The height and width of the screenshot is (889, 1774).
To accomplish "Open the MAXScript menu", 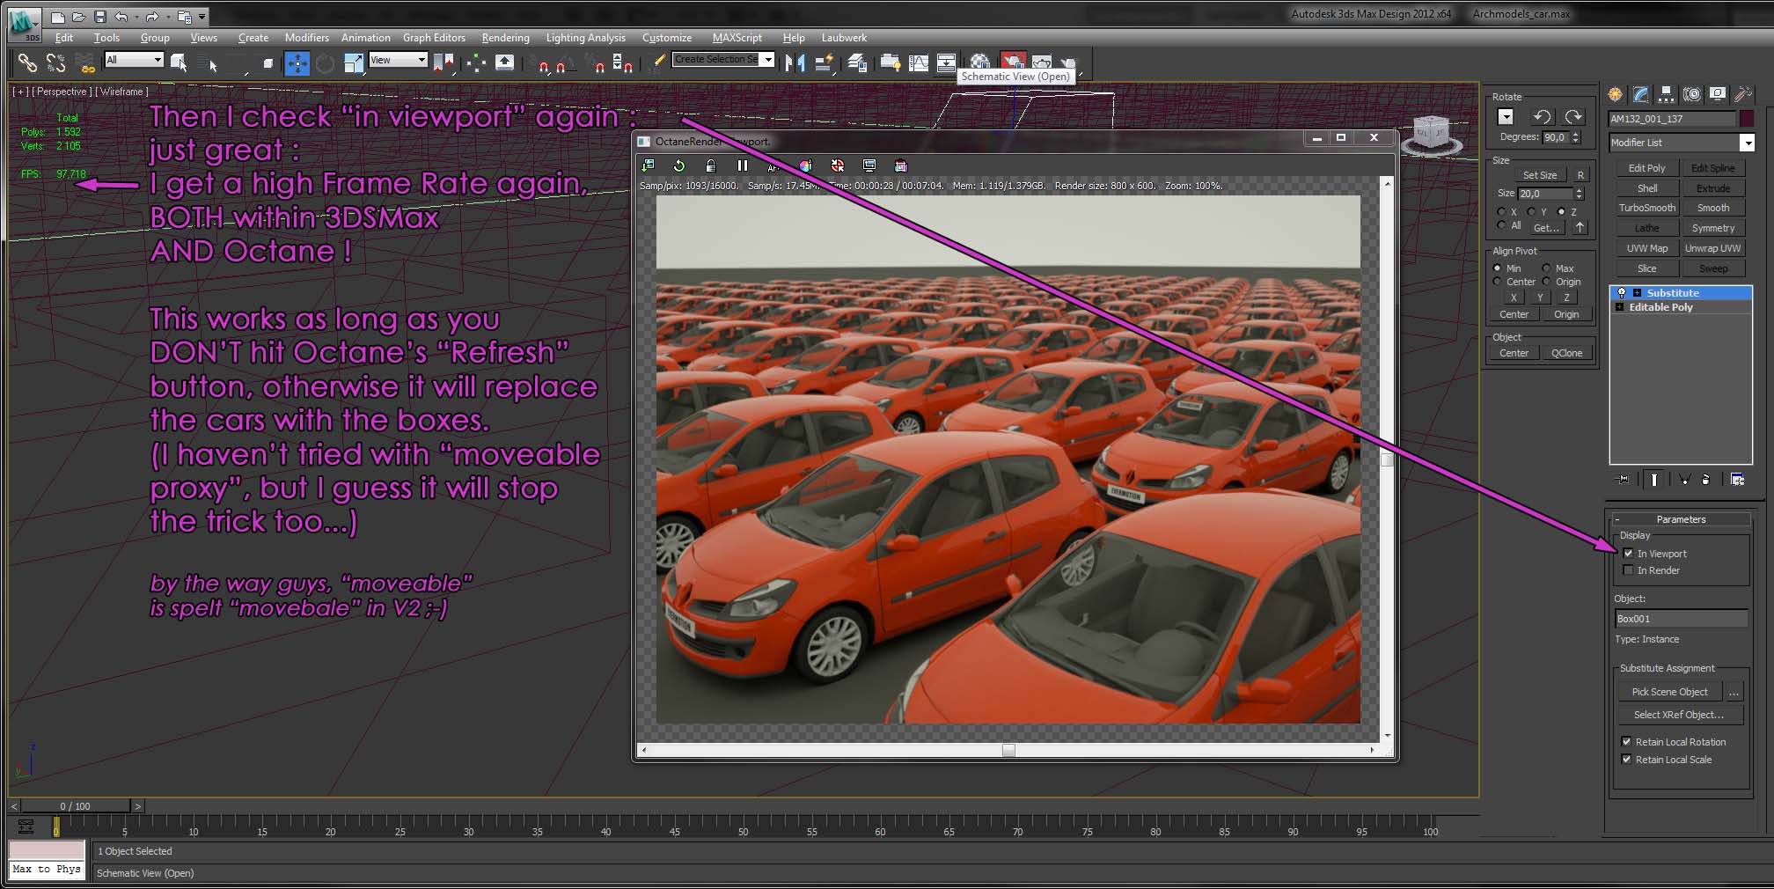I will [737, 38].
